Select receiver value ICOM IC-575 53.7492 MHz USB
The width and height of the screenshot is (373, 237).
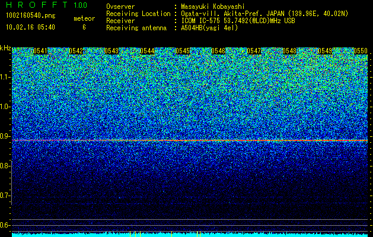point(238,21)
